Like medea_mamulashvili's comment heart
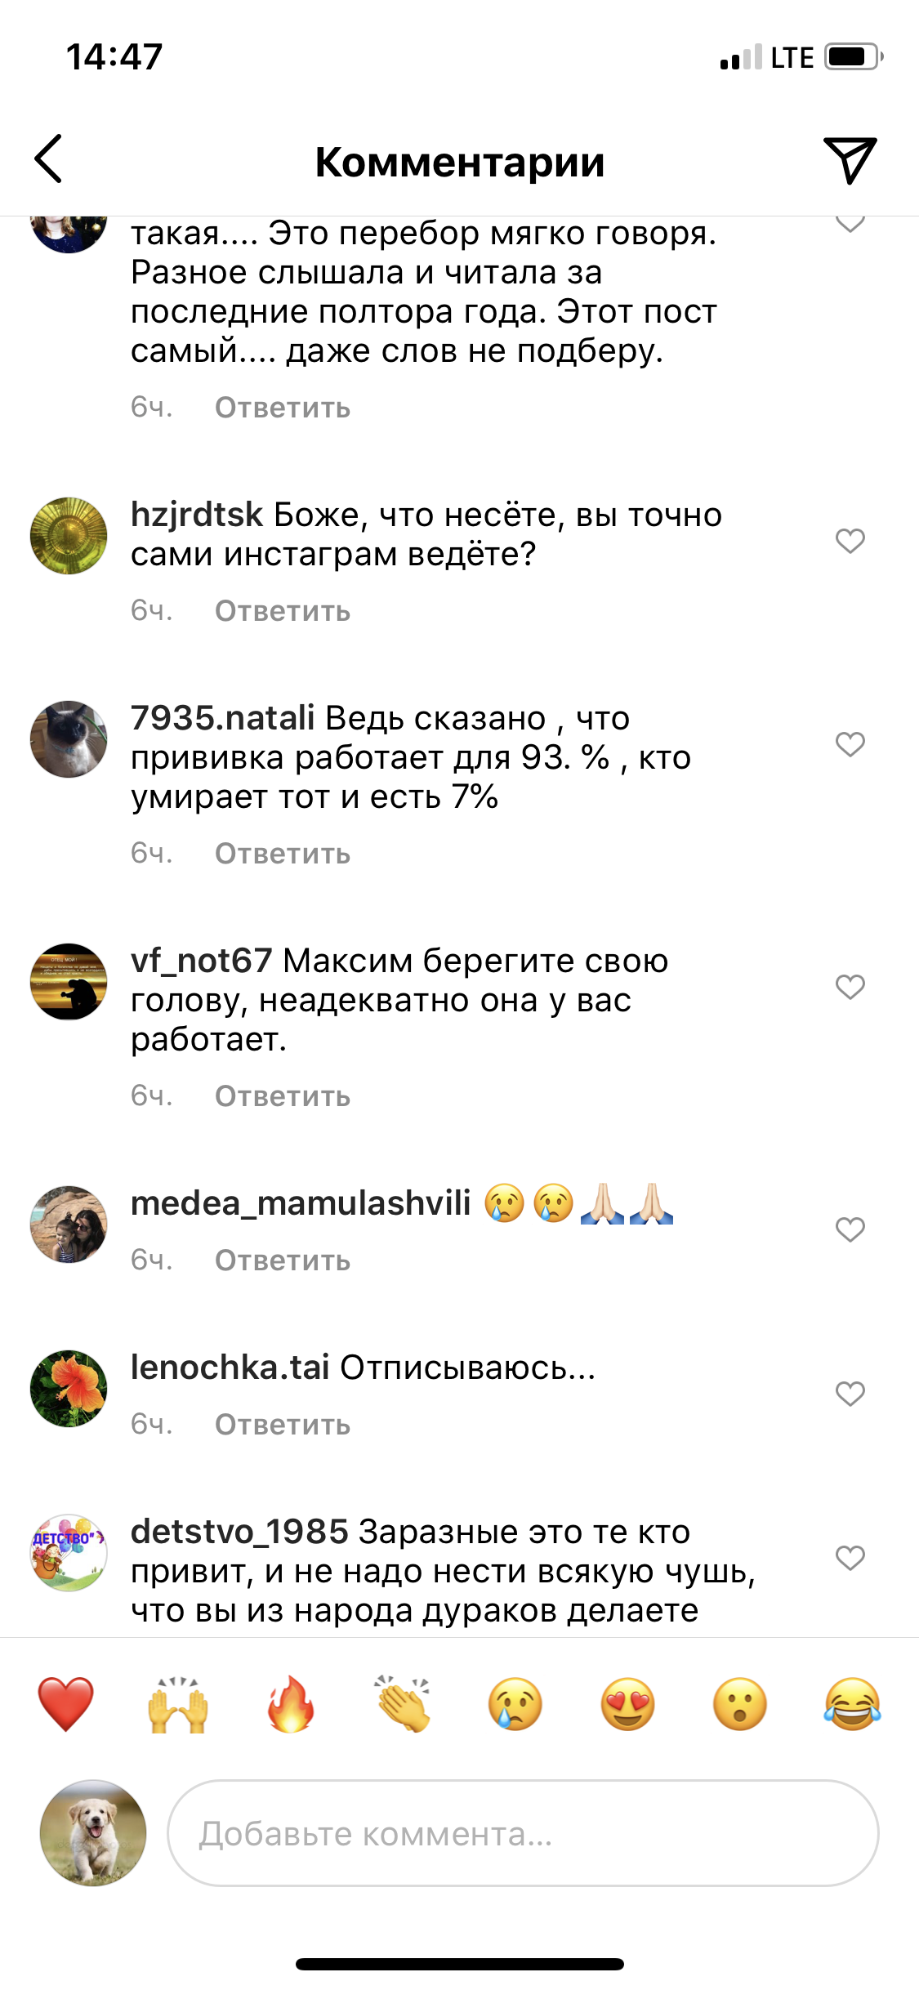The image size is (919, 1990). click(850, 1229)
